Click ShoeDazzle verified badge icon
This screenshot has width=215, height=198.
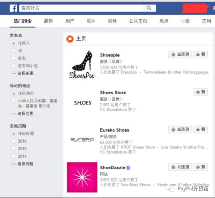tap(128, 168)
